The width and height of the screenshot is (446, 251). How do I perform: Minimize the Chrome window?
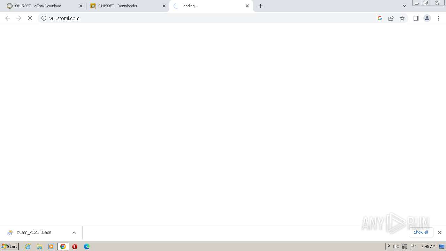(x=416, y=3)
